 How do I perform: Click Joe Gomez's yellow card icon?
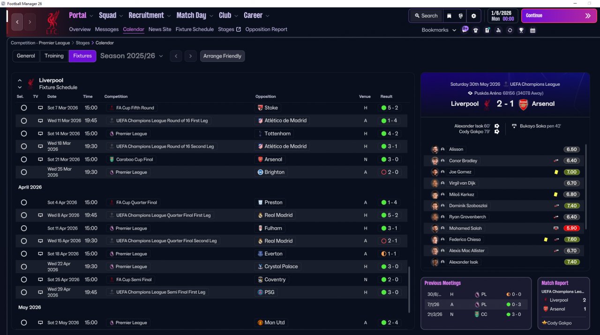click(x=556, y=172)
